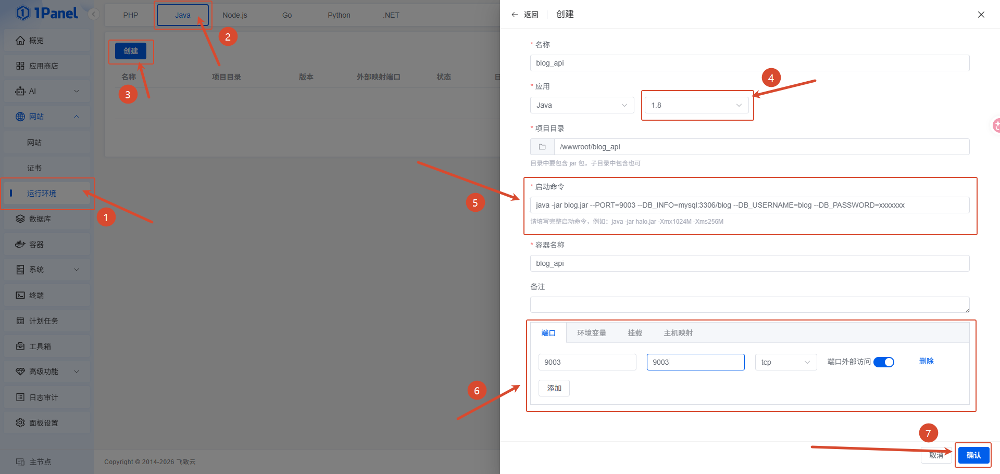The width and height of the screenshot is (1000, 474).
Task: Click the 项目目录 path field
Action: click(761, 147)
